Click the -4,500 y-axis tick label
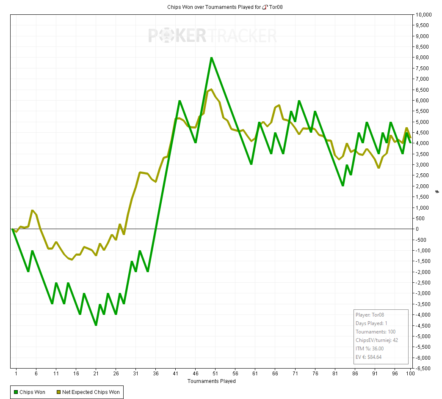442x399 pixels. click(423, 325)
